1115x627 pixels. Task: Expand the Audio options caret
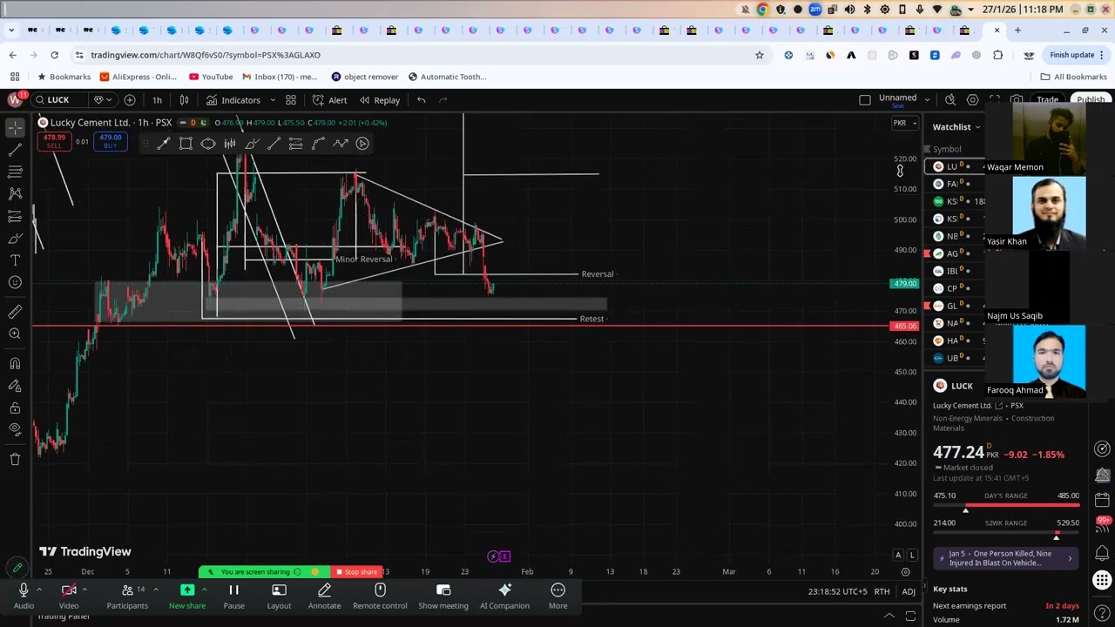coord(39,590)
